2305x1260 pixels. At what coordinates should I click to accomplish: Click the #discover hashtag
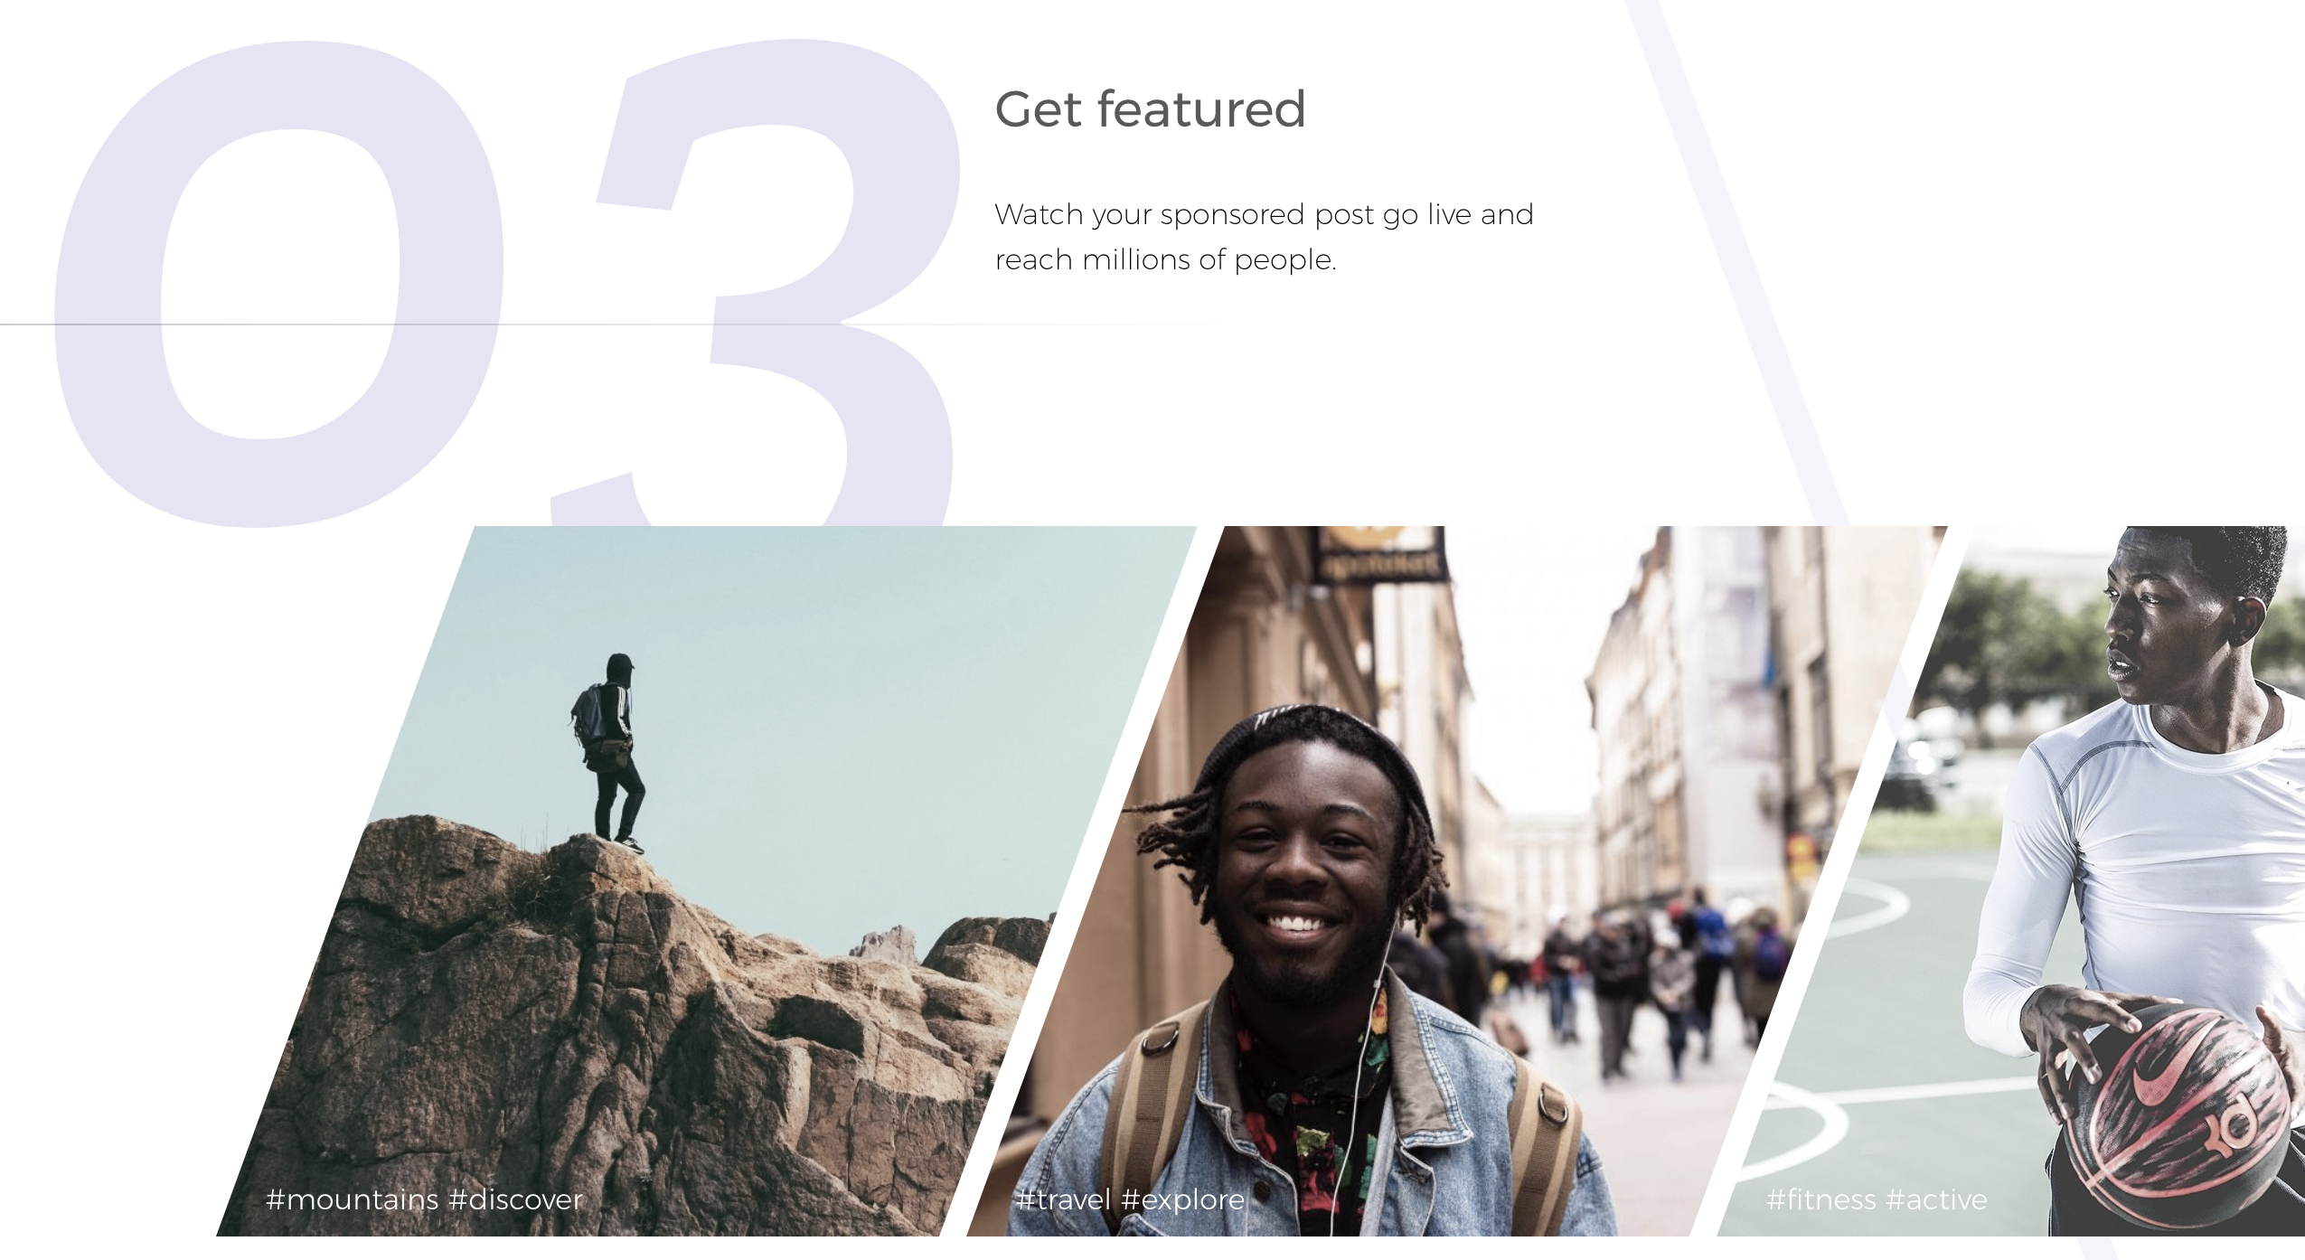point(515,1199)
